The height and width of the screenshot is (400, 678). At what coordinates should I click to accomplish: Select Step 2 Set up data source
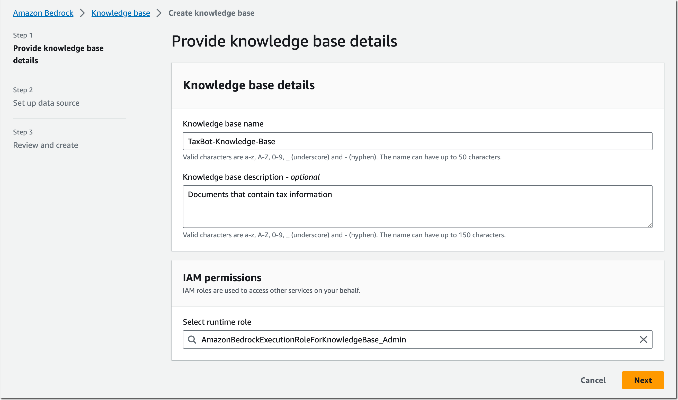coord(46,103)
